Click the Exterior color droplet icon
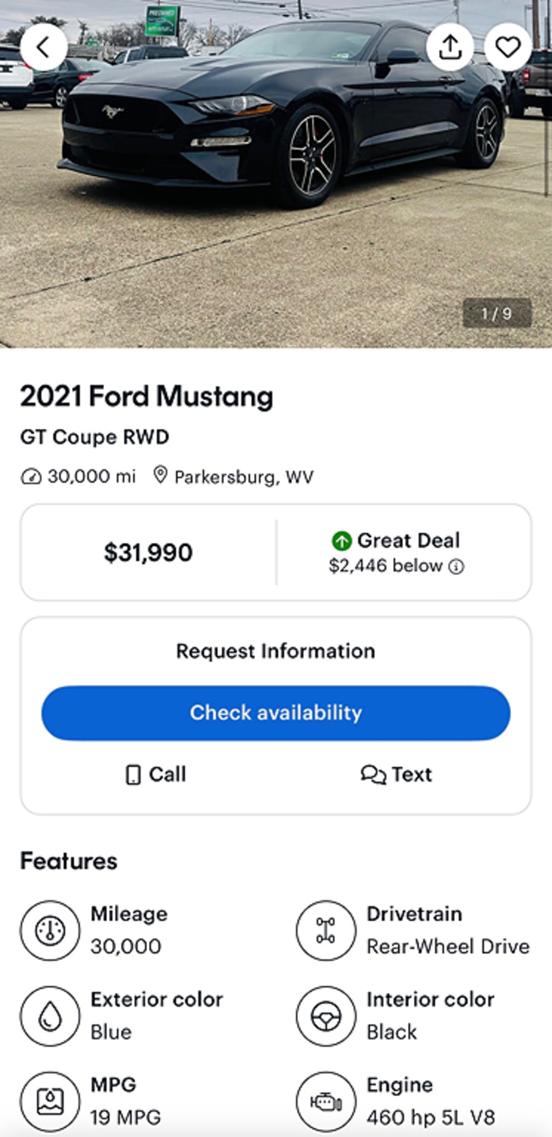This screenshot has height=1137, width=552. pos(50,1016)
